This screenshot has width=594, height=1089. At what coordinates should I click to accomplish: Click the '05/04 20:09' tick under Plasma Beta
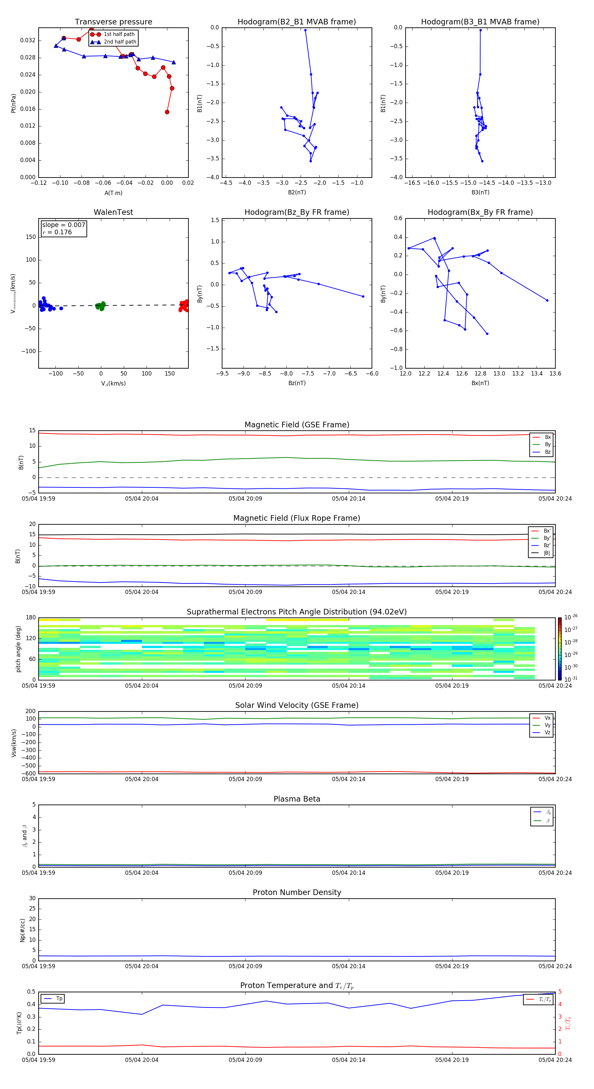tap(245, 873)
